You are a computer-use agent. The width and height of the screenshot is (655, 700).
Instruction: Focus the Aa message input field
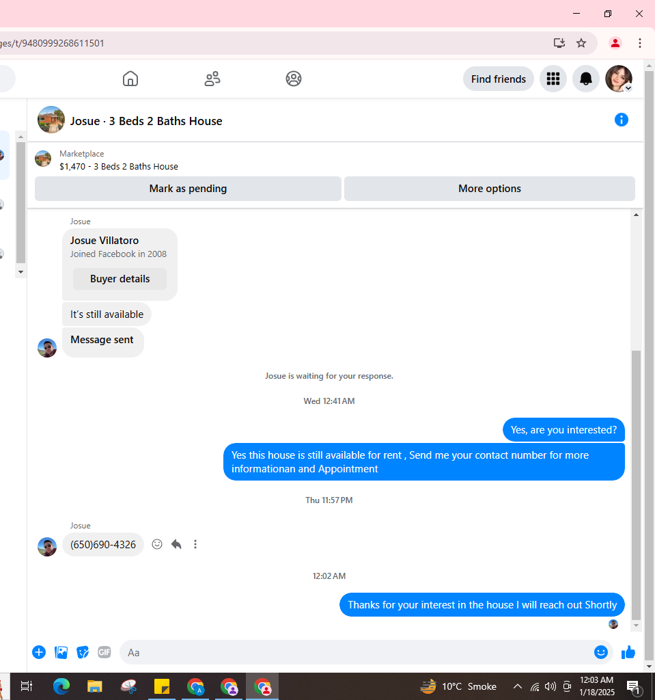point(357,652)
